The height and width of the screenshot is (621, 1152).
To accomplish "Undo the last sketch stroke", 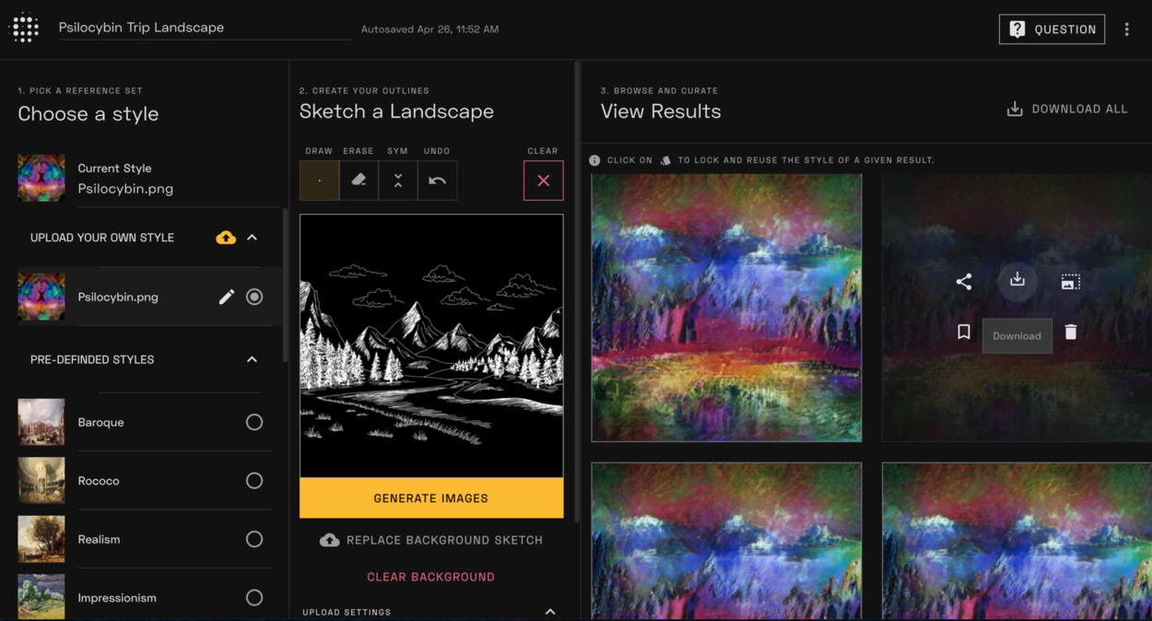I will [x=438, y=181].
